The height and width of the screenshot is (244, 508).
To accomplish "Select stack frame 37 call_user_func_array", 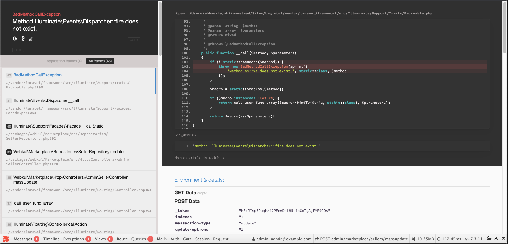I will tap(78, 207).
